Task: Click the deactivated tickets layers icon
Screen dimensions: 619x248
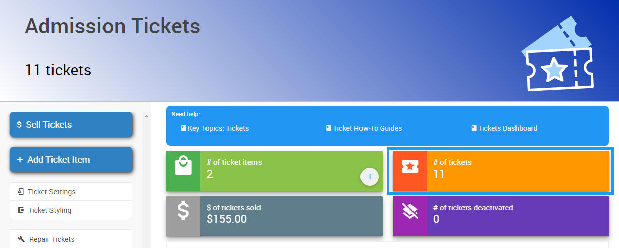Action: [x=409, y=211]
